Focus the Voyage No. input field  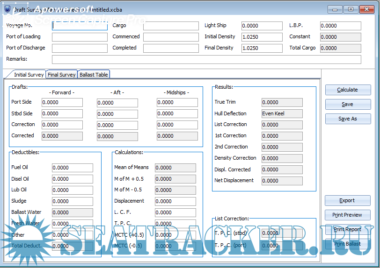pyautogui.click(x=80, y=26)
